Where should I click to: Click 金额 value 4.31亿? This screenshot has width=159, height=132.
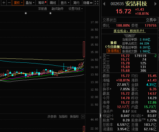click(151, 85)
